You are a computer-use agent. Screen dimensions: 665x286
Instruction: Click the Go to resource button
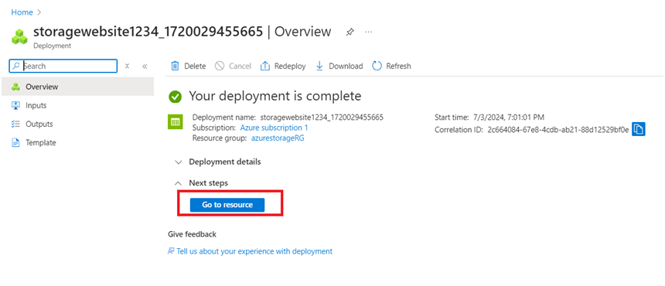click(227, 205)
